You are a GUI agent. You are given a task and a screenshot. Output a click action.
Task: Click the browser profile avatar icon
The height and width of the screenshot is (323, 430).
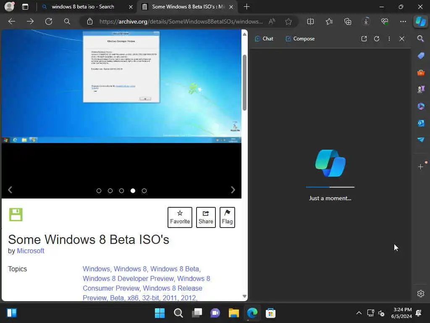(x=9, y=7)
